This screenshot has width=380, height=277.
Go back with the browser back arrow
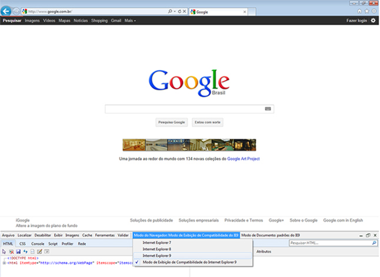point(6,11)
